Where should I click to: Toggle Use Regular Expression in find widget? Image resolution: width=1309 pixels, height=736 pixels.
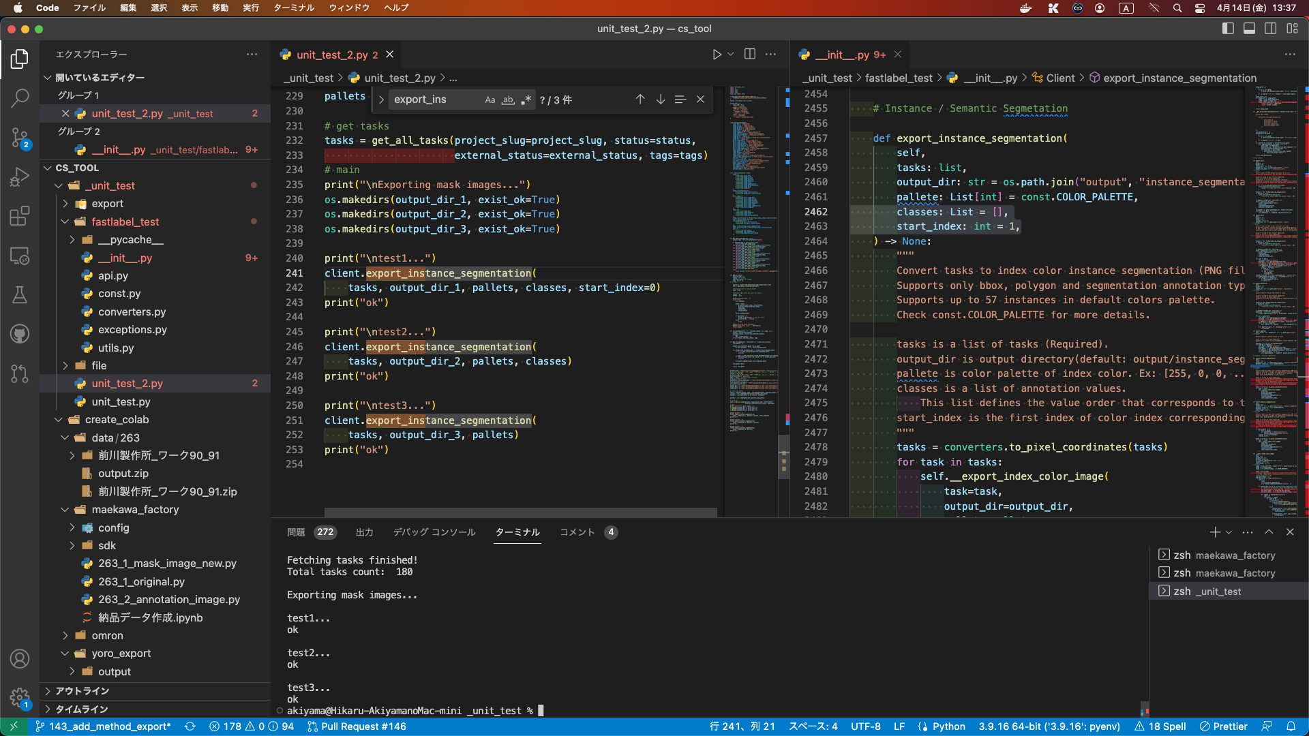(x=526, y=100)
